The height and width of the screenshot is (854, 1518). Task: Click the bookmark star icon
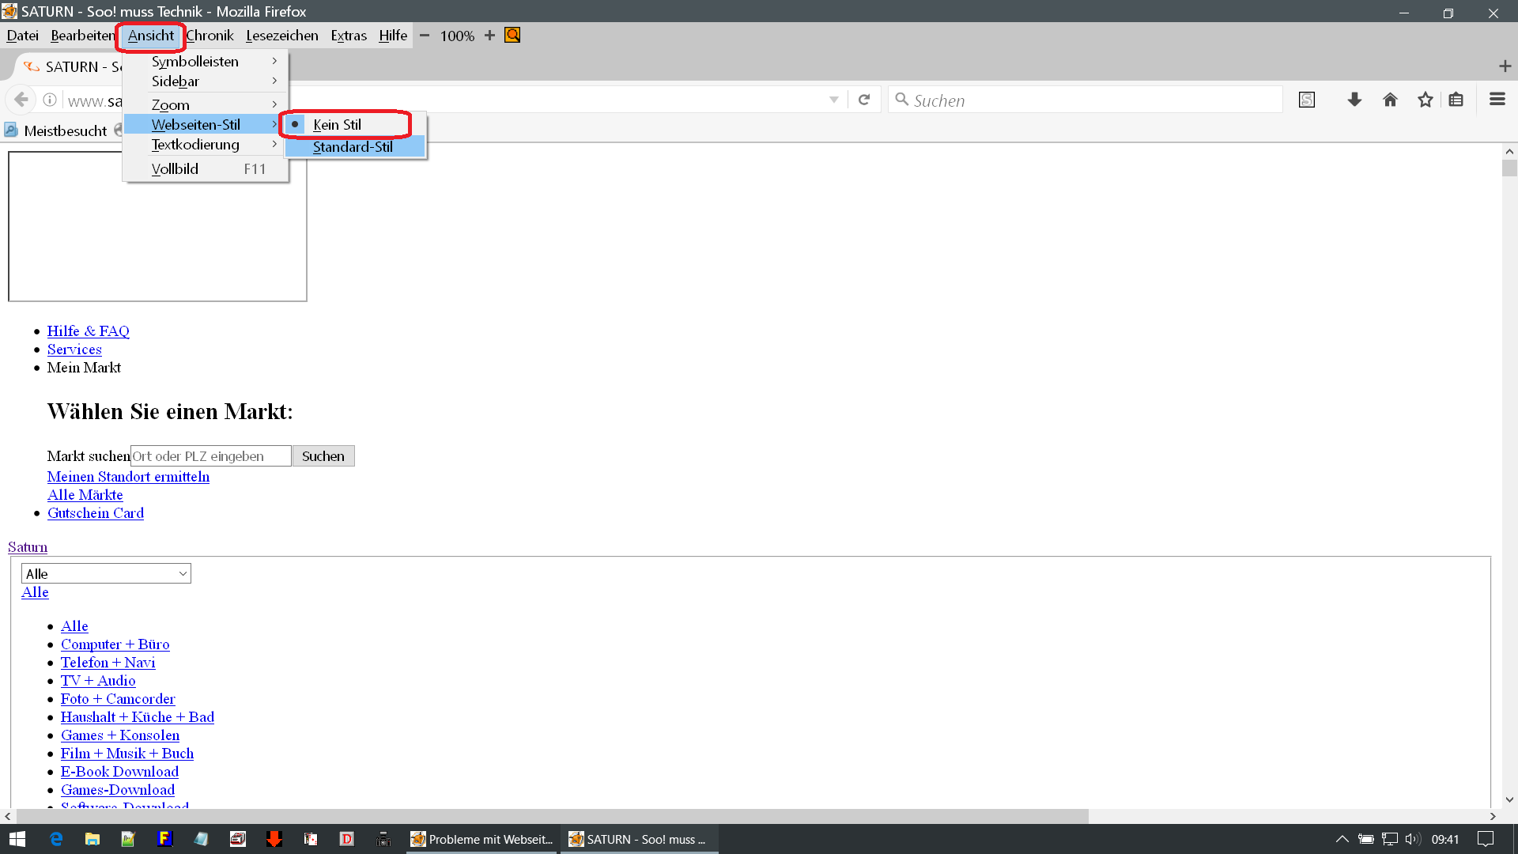pos(1425,100)
